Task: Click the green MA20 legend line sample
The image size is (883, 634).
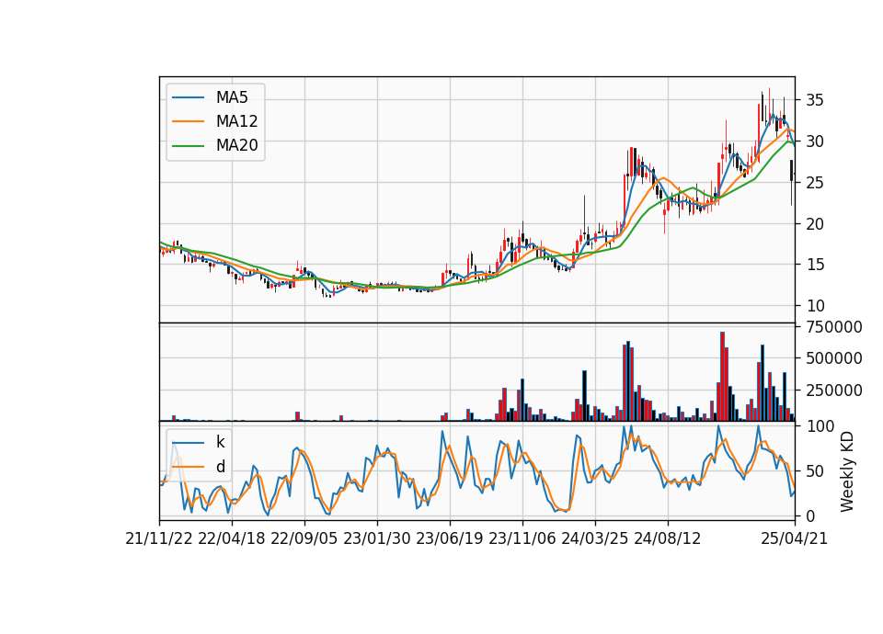Action: (x=188, y=146)
